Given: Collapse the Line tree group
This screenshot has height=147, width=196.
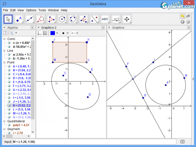Looking at the screenshot, I should (x=4, y=51).
